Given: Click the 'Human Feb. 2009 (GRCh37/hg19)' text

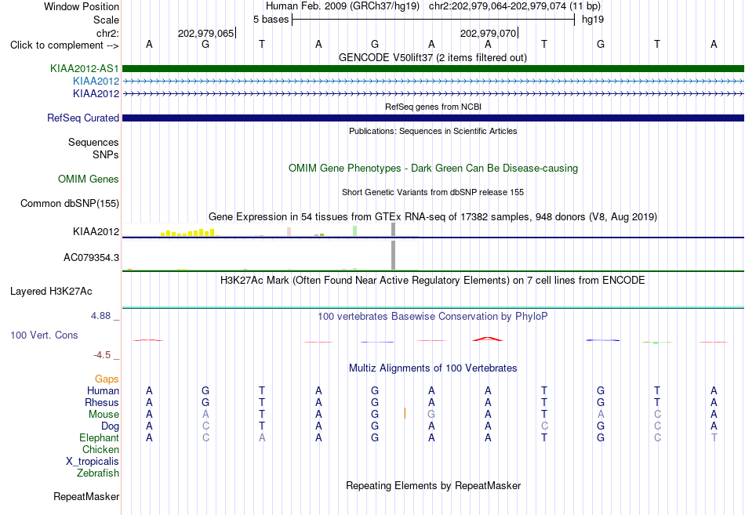Looking at the screenshot, I should tap(343, 6).
